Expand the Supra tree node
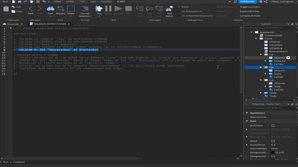The height and width of the screenshot is (167, 298). 265,74
